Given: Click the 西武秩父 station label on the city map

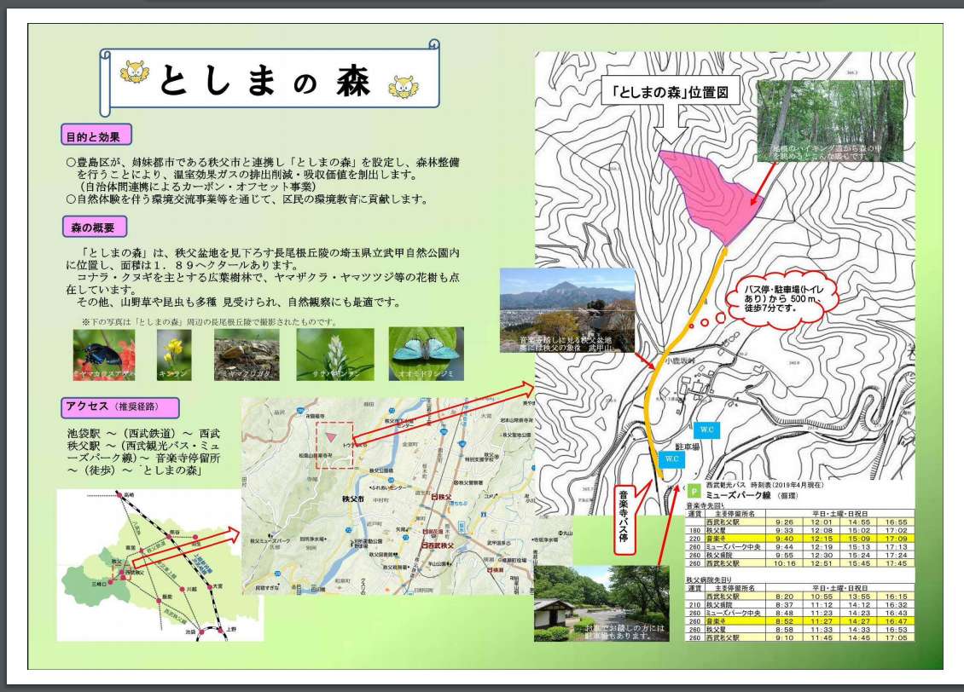Looking at the screenshot, I should pyautogui.click(x=439, y=545).
